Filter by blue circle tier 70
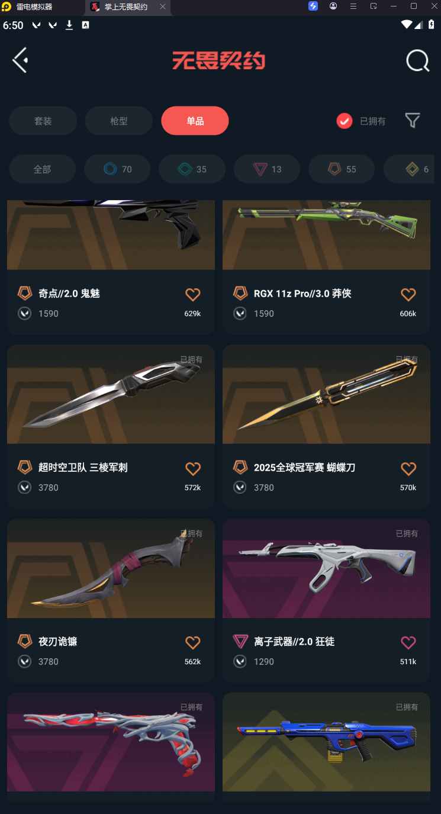Viewport: 441px width, 814px height. point(117,169)
